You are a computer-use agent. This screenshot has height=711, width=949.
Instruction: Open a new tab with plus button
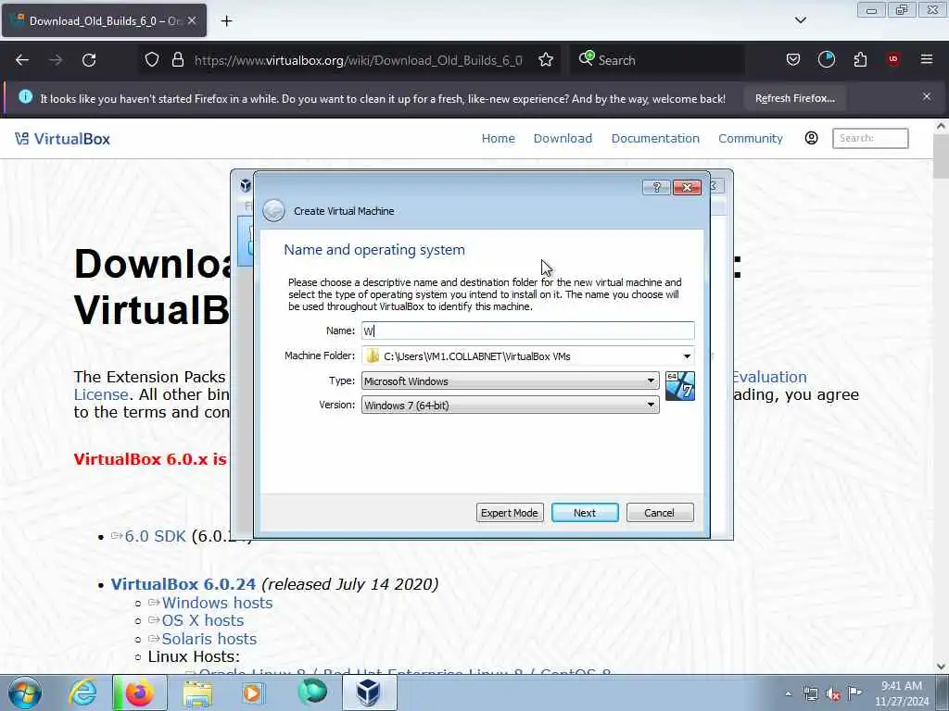pyautogui.click(x=226, y=21)
